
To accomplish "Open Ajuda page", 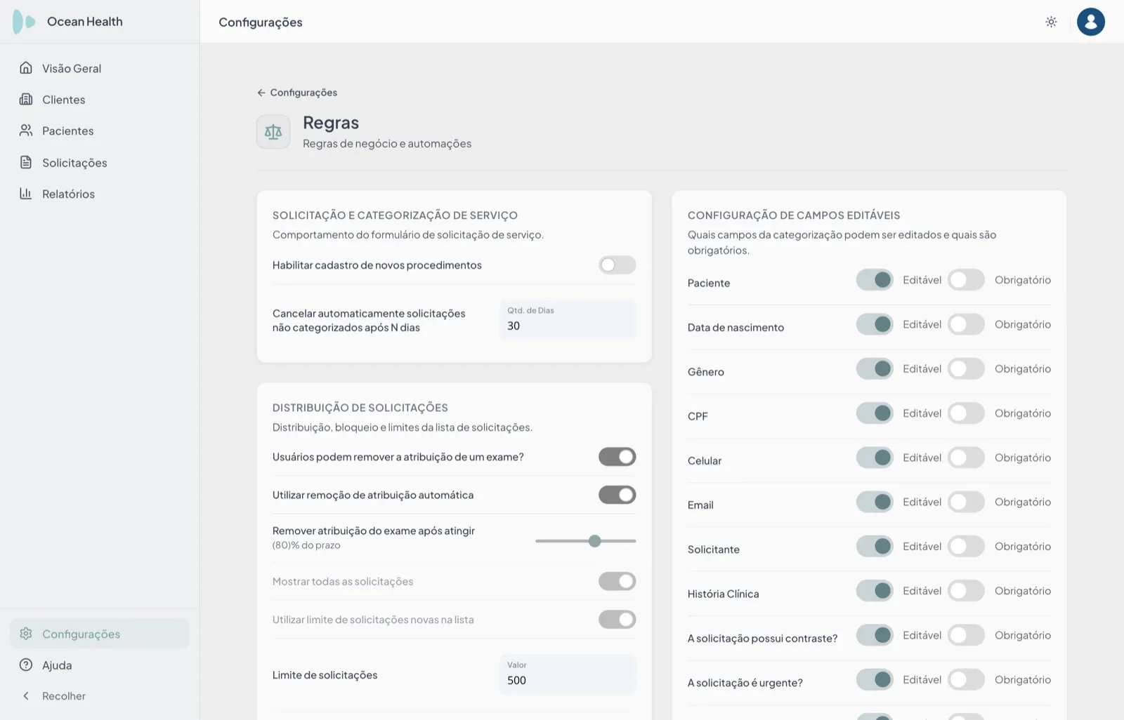I will (x=100, y=665).
